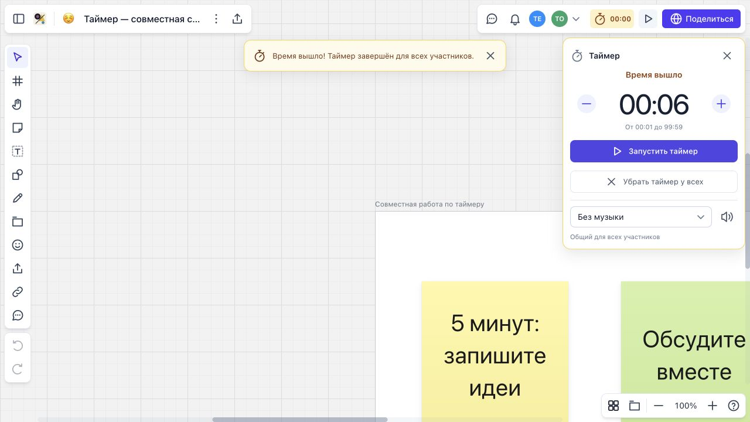
Task: Select the frame grid tool
Action: (18, 81)
